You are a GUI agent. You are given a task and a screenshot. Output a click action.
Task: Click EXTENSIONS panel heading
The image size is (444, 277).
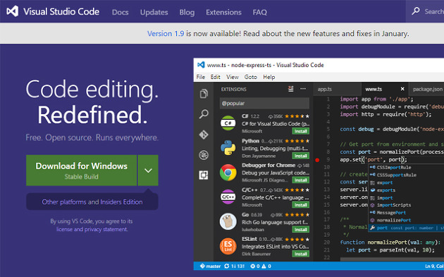(x=233, y=90)
